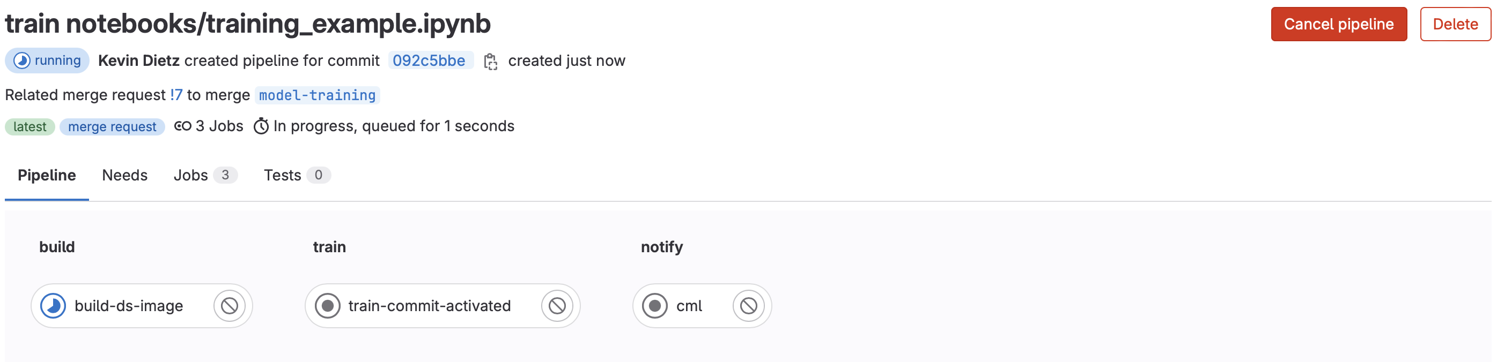Click build-ds-image running status icon
Viewport: 1497px width, 362px height.
pyautogui.click(x=54, y=306)
